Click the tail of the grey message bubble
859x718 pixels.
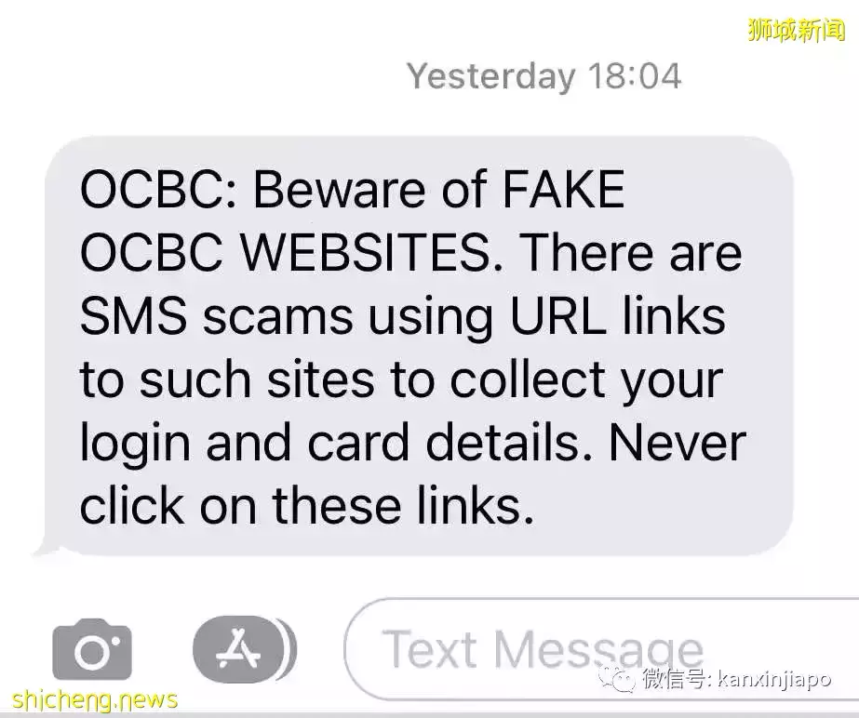(x=45, y=547)
